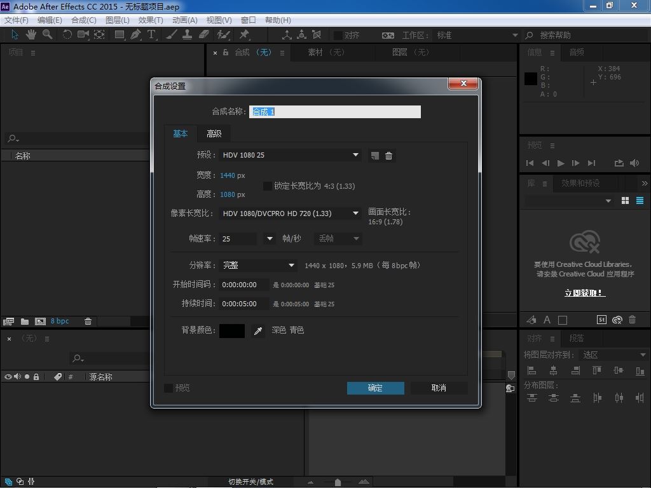Select the Horizontal Type tool
651x488 pixels.
tap(151, 34)
